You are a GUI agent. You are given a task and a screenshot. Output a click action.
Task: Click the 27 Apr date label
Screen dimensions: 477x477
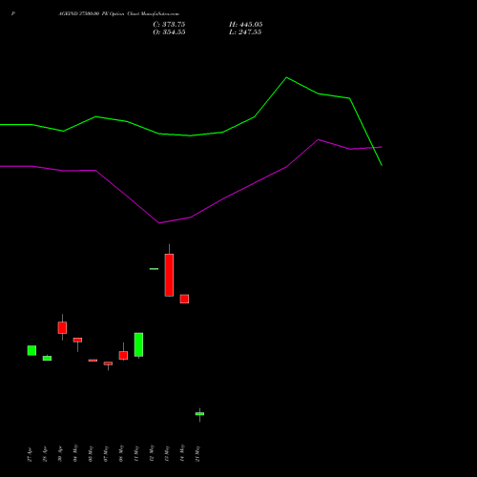pos(30,454)
